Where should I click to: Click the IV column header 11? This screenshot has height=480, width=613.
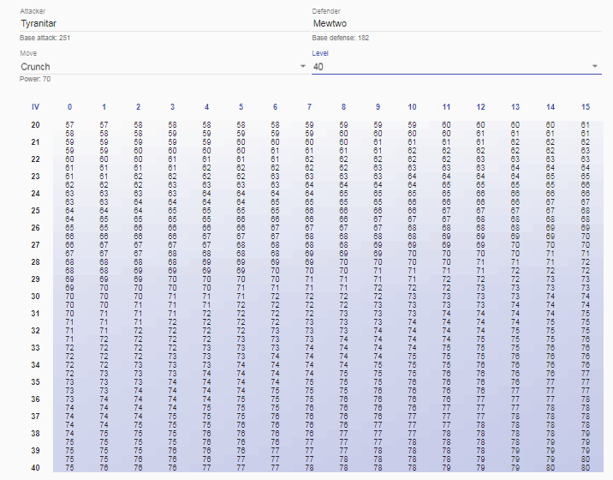pyautogui.click(x=446, y=107)
